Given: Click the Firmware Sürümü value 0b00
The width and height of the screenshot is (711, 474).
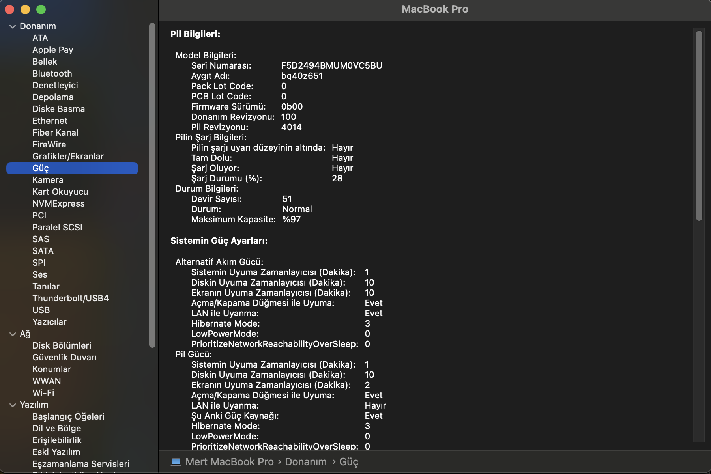Looking at the screenshot, I should coord(292,106).
